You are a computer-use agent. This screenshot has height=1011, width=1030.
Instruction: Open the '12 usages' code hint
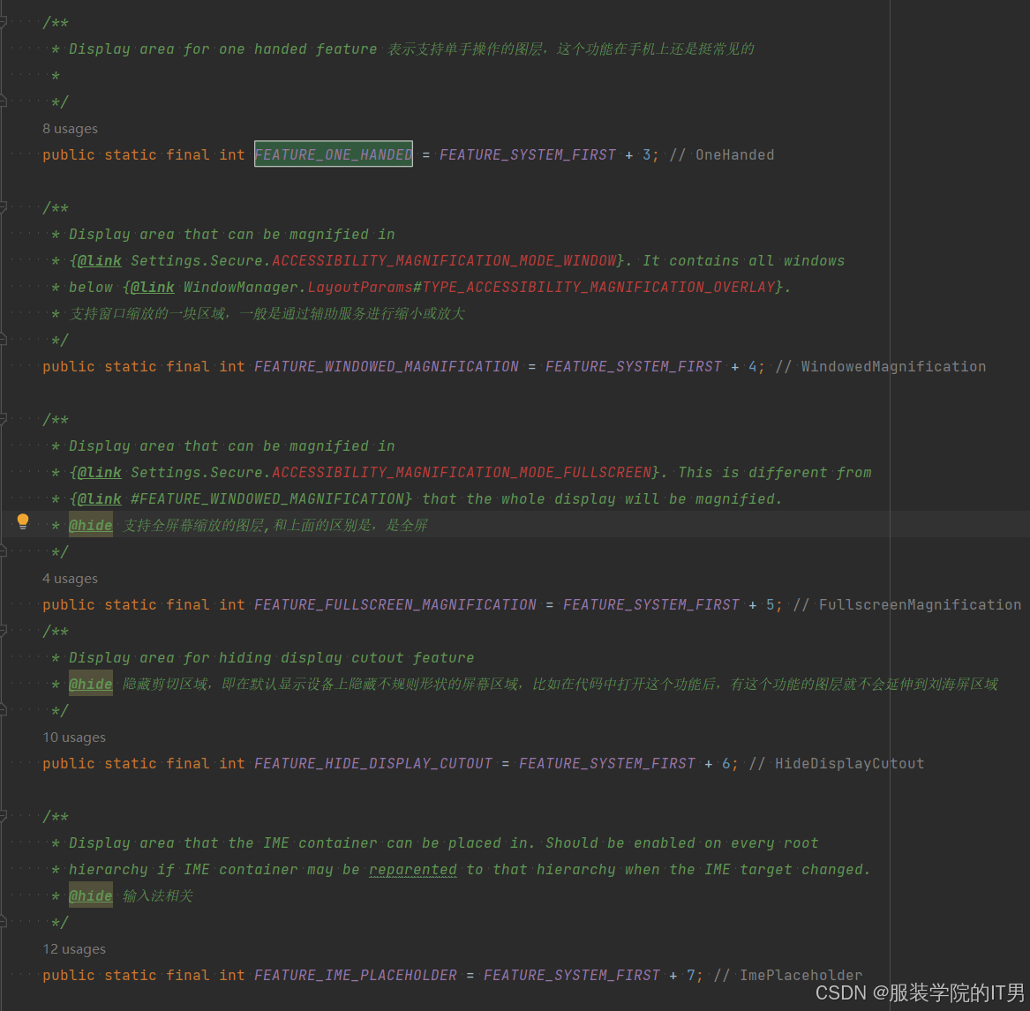click(x=74, y=949)
